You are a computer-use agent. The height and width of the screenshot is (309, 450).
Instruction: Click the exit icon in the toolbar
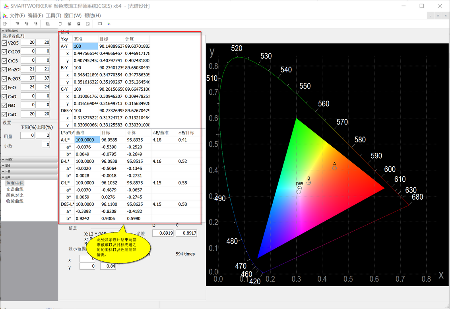click(5, 24)
